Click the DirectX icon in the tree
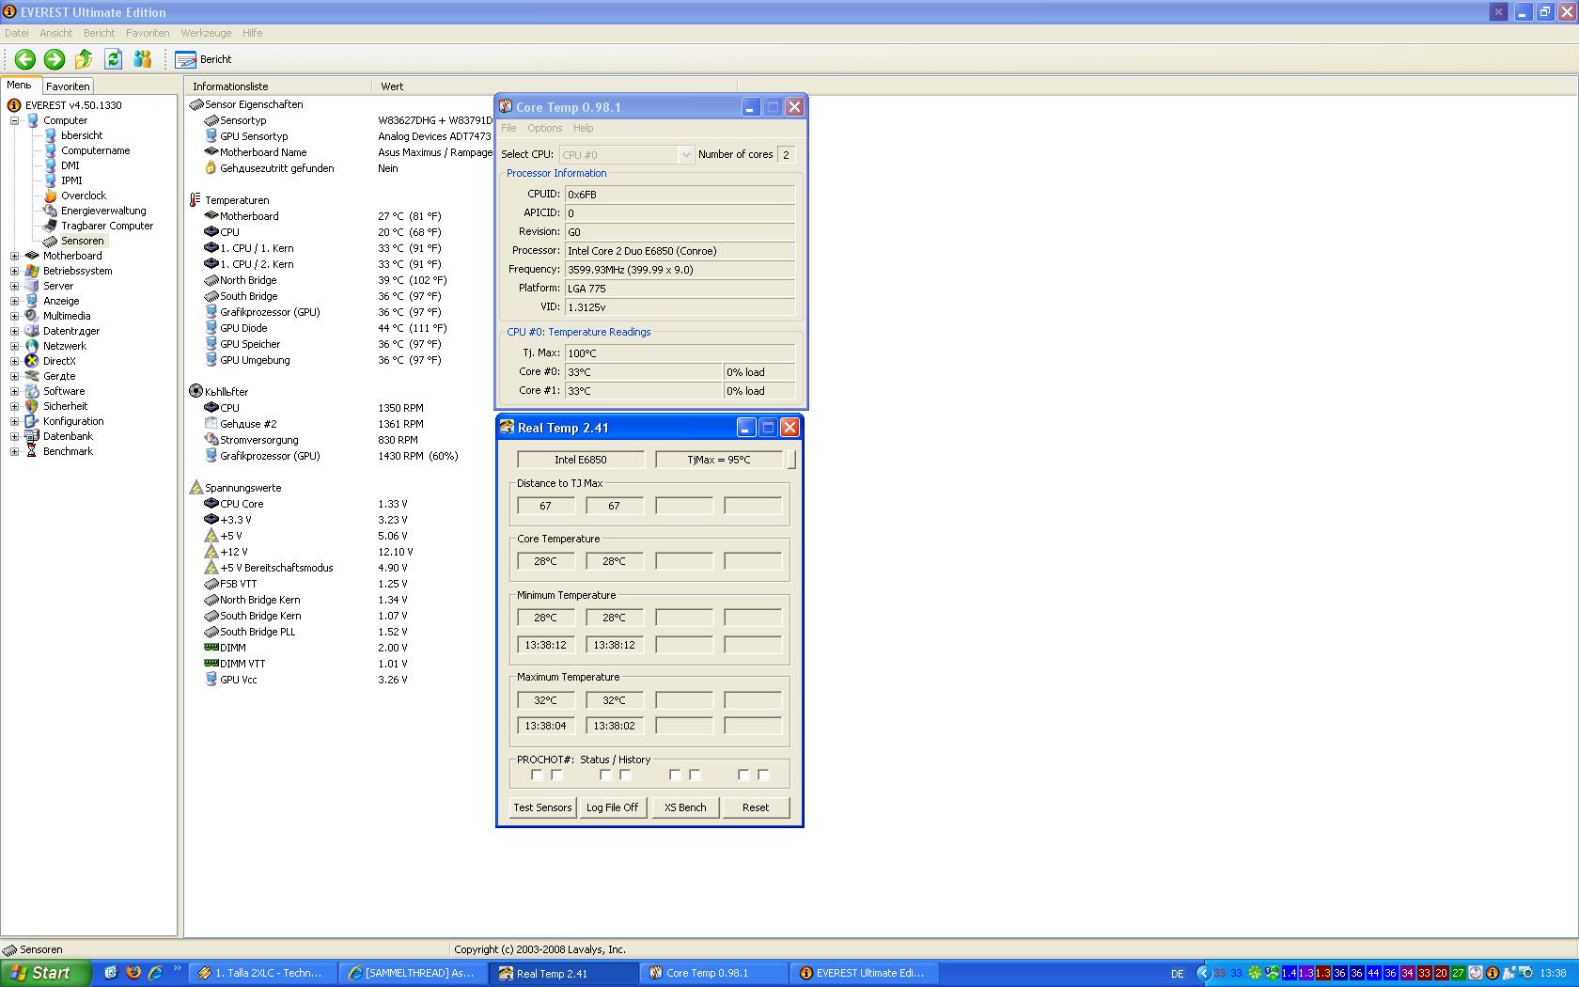The width and height of the screenshot is (1579, 987). [32, 361]
